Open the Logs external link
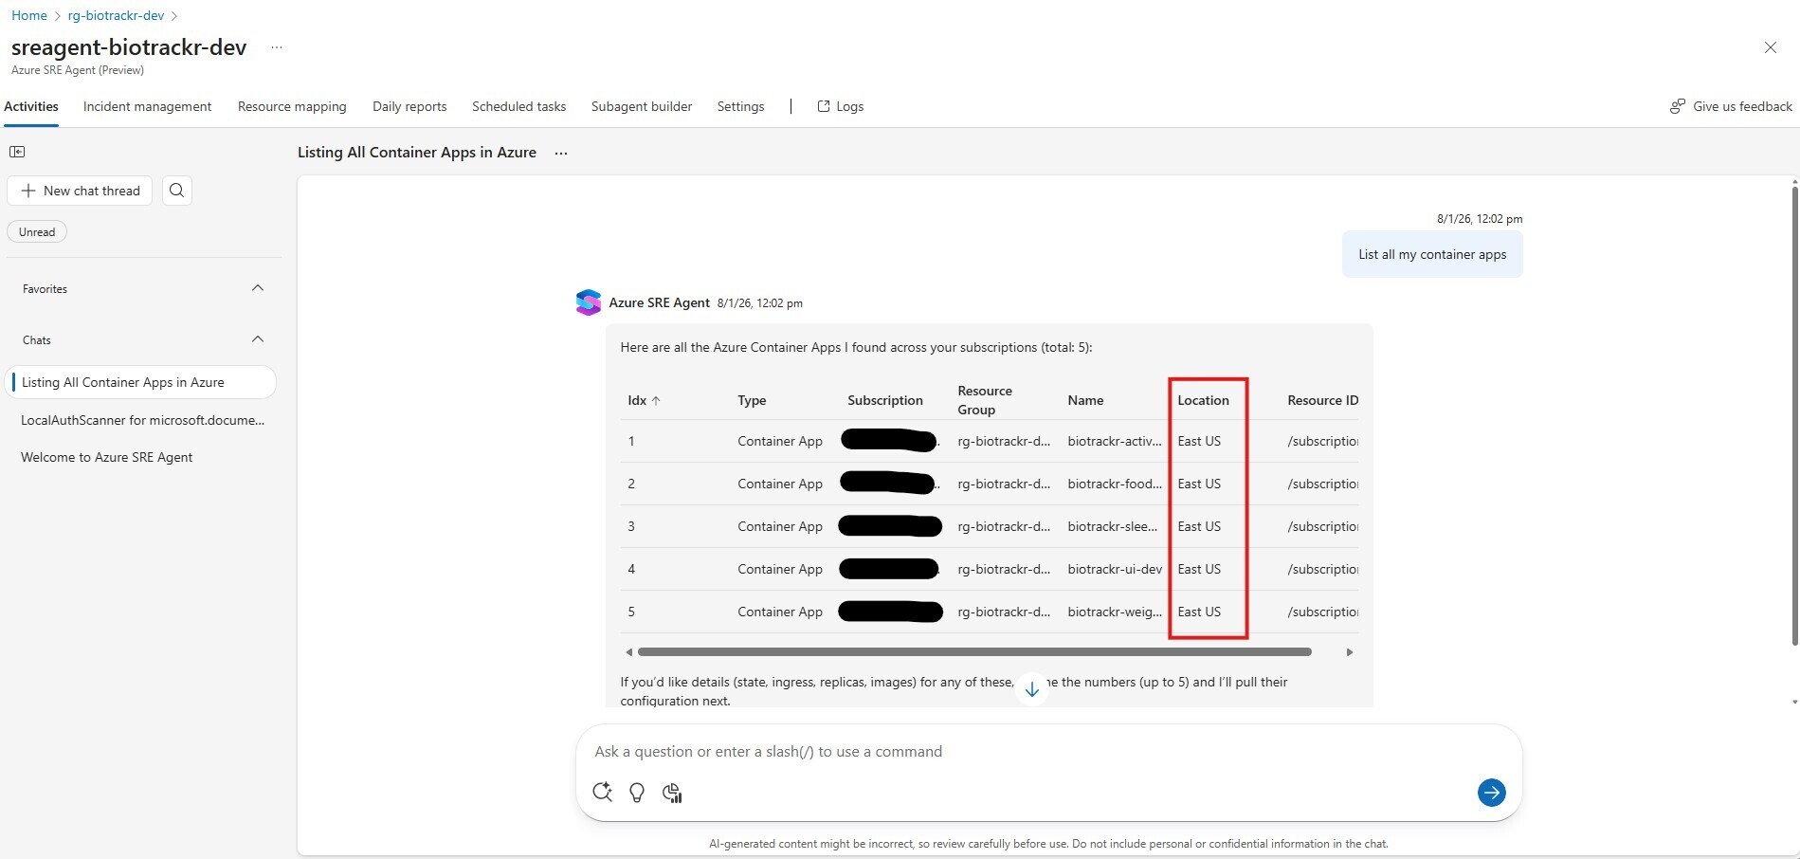 [840, 106]
